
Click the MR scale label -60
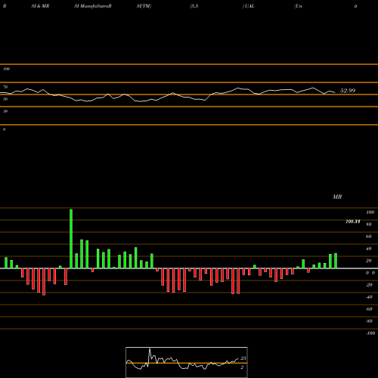pyautogui.click(x=369, y=309)
